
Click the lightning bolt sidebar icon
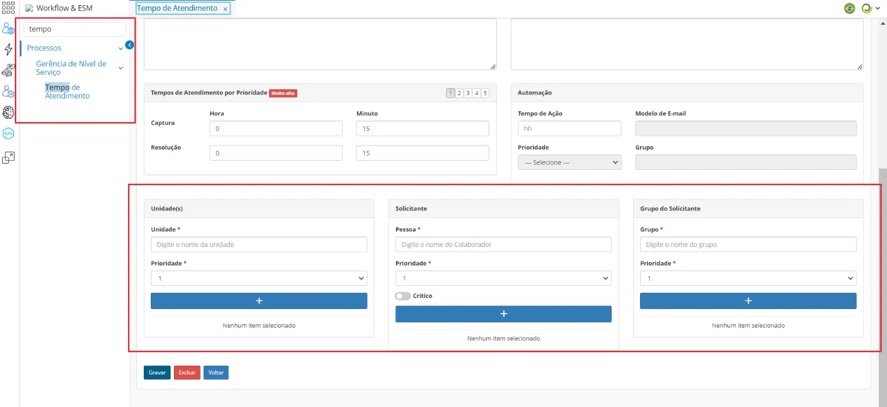[8, 49]
